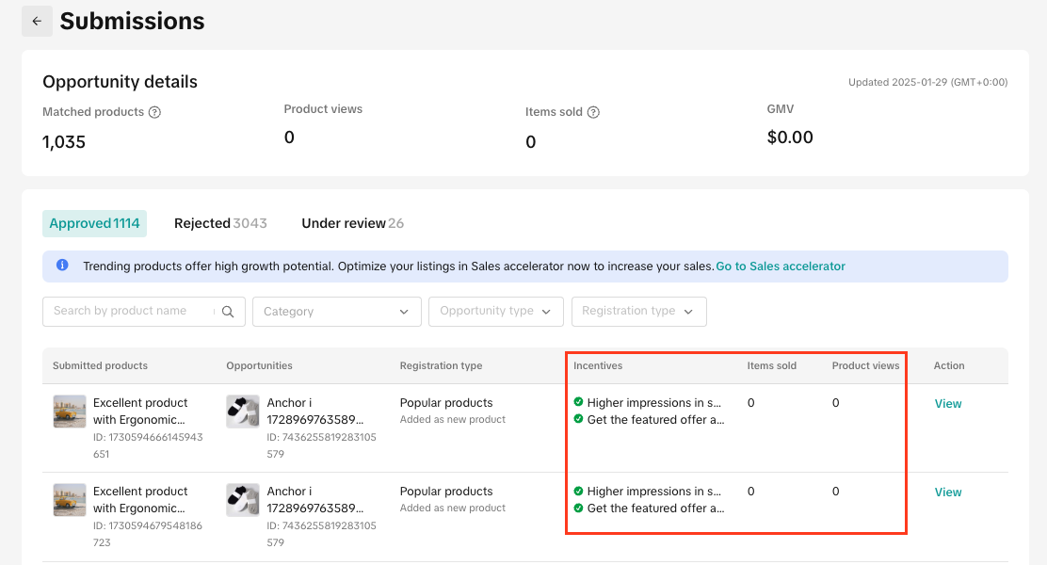
Task: Click first row's Anchor opportunity image
Action: pyautogui.click(x=243, y=412)
